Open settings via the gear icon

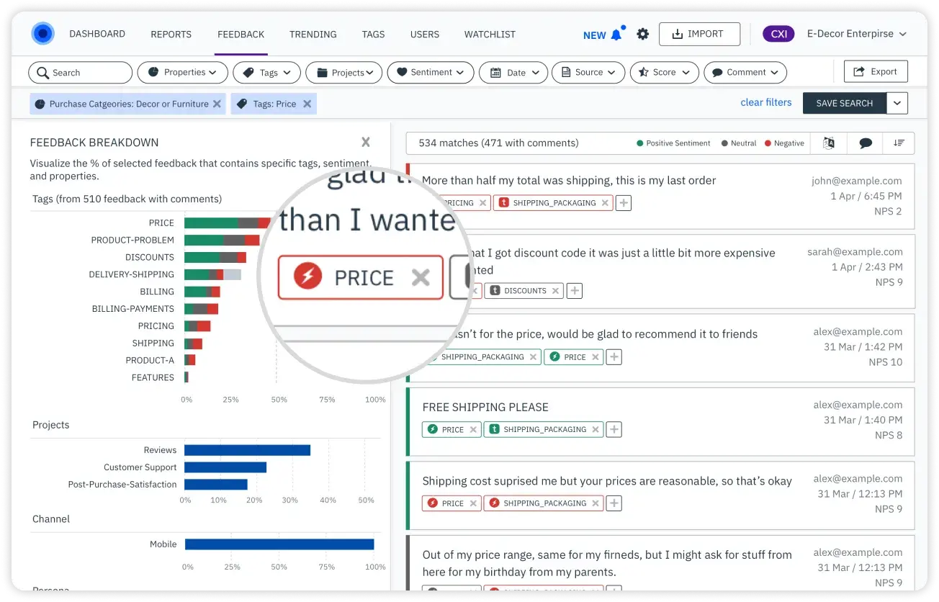(643, 34)
